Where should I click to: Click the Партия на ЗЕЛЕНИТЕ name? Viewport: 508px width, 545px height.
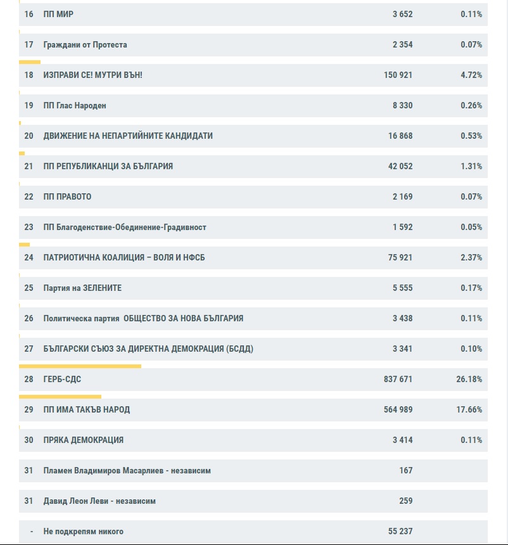82,288
